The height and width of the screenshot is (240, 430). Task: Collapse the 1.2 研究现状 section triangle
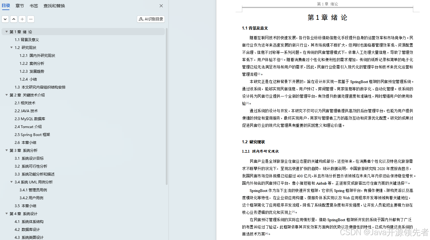pos(11,47)
